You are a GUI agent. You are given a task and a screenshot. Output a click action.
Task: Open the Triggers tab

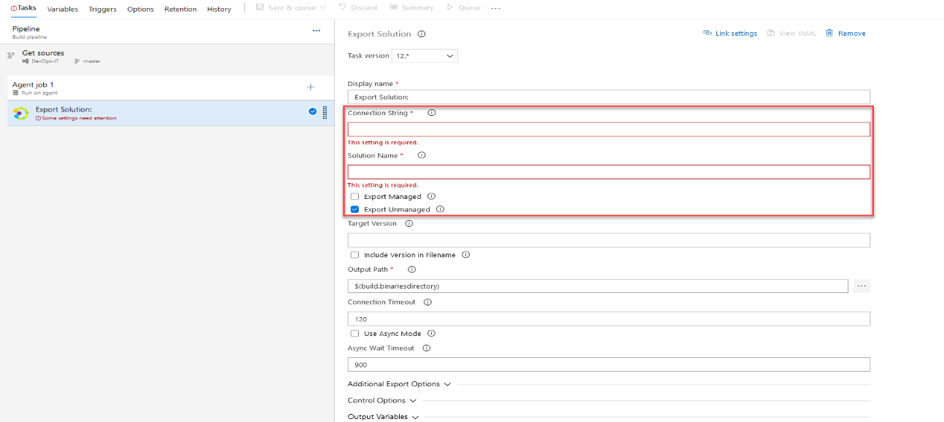(x=102, y=9)
